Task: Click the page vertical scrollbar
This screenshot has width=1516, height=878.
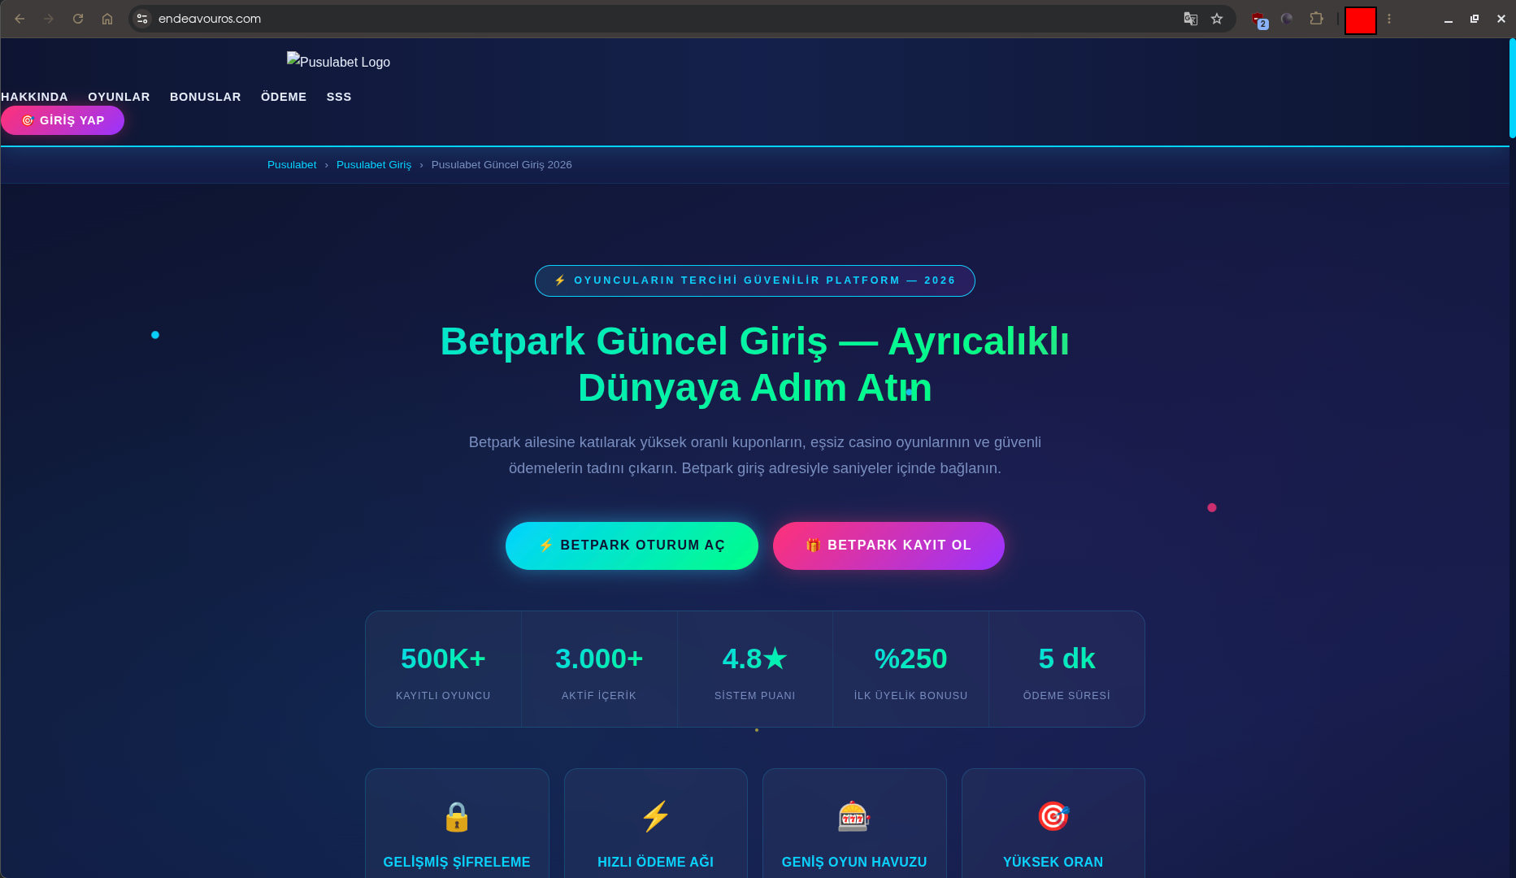Action: [1512, 88]
